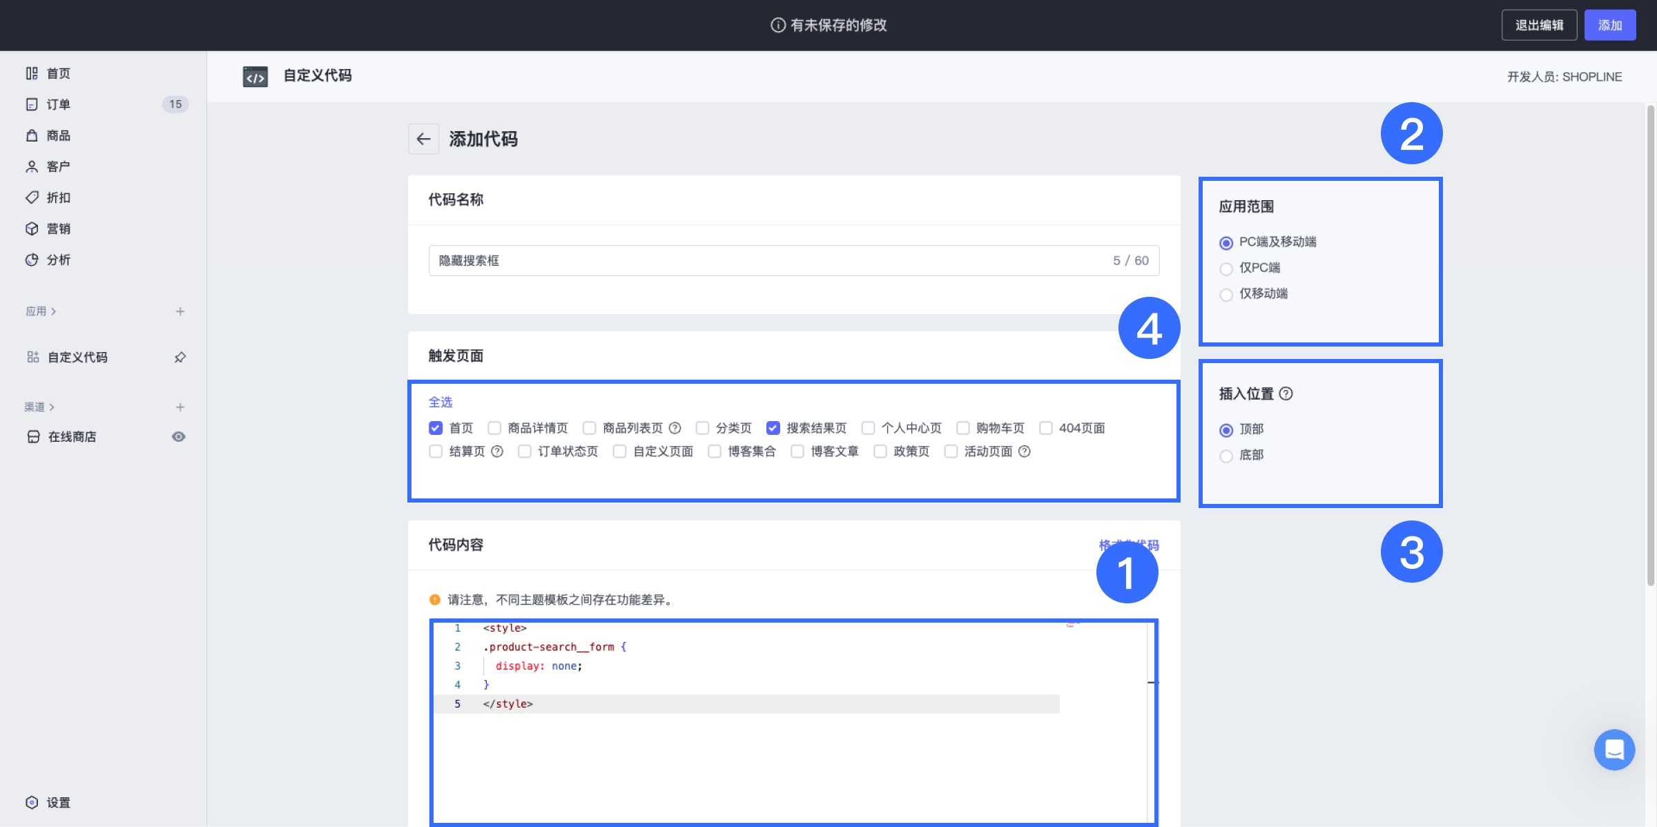Open 客户 (Customers) in the sidebar
The image size is (1657, 827).
pos(58,166)
